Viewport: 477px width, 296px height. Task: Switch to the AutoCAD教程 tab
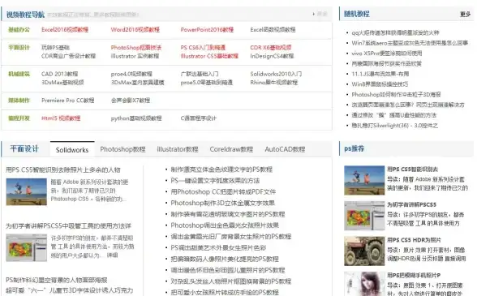tap(285, 149)
